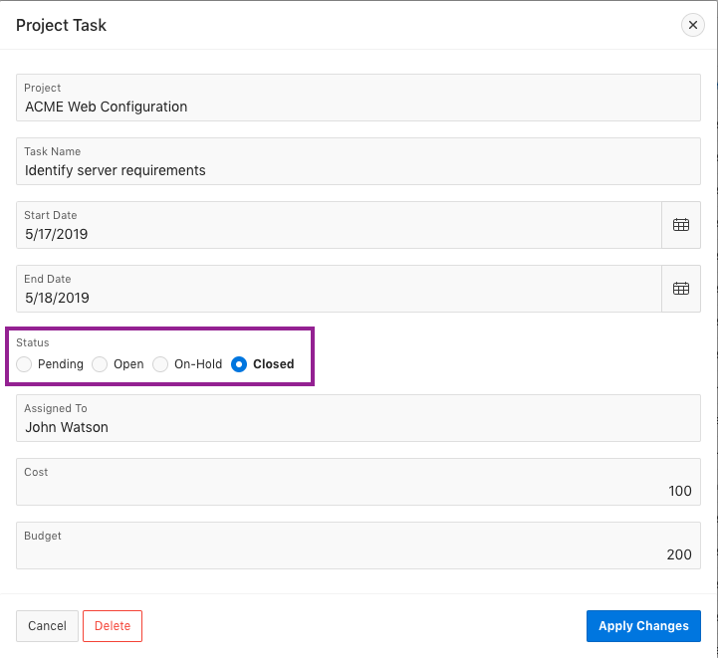
Task: Select the Closed status radio button
Action: pyautogui.click(x=239, y=364)
